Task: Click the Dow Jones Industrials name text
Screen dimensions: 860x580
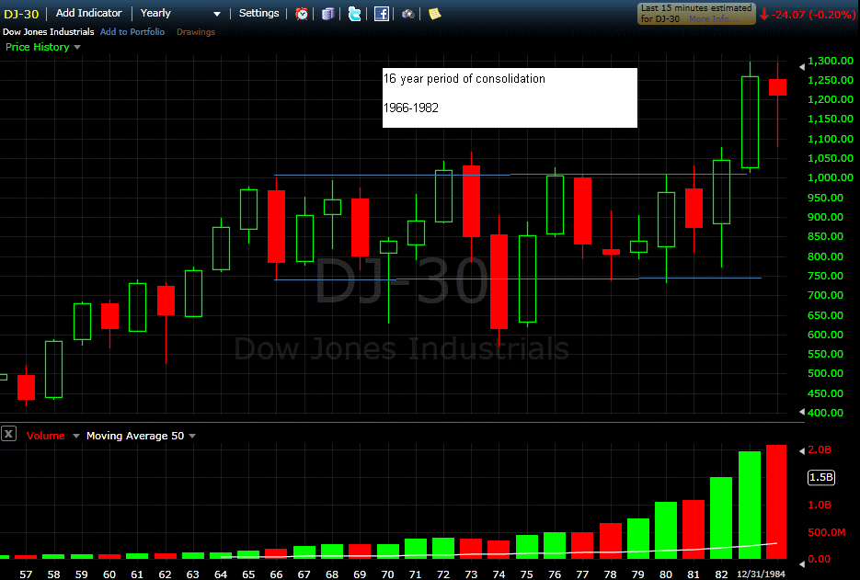Action: point(48,32)
